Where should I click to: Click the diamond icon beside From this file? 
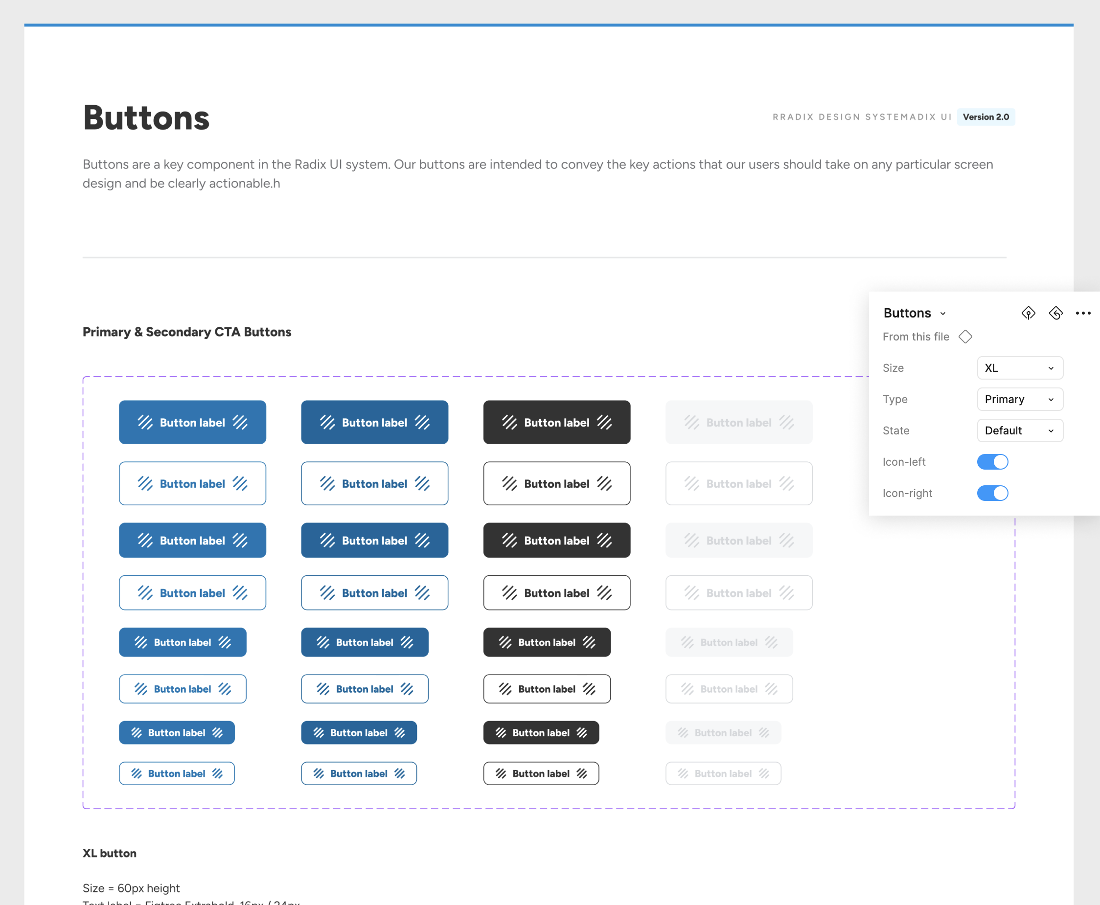(965, 337)
